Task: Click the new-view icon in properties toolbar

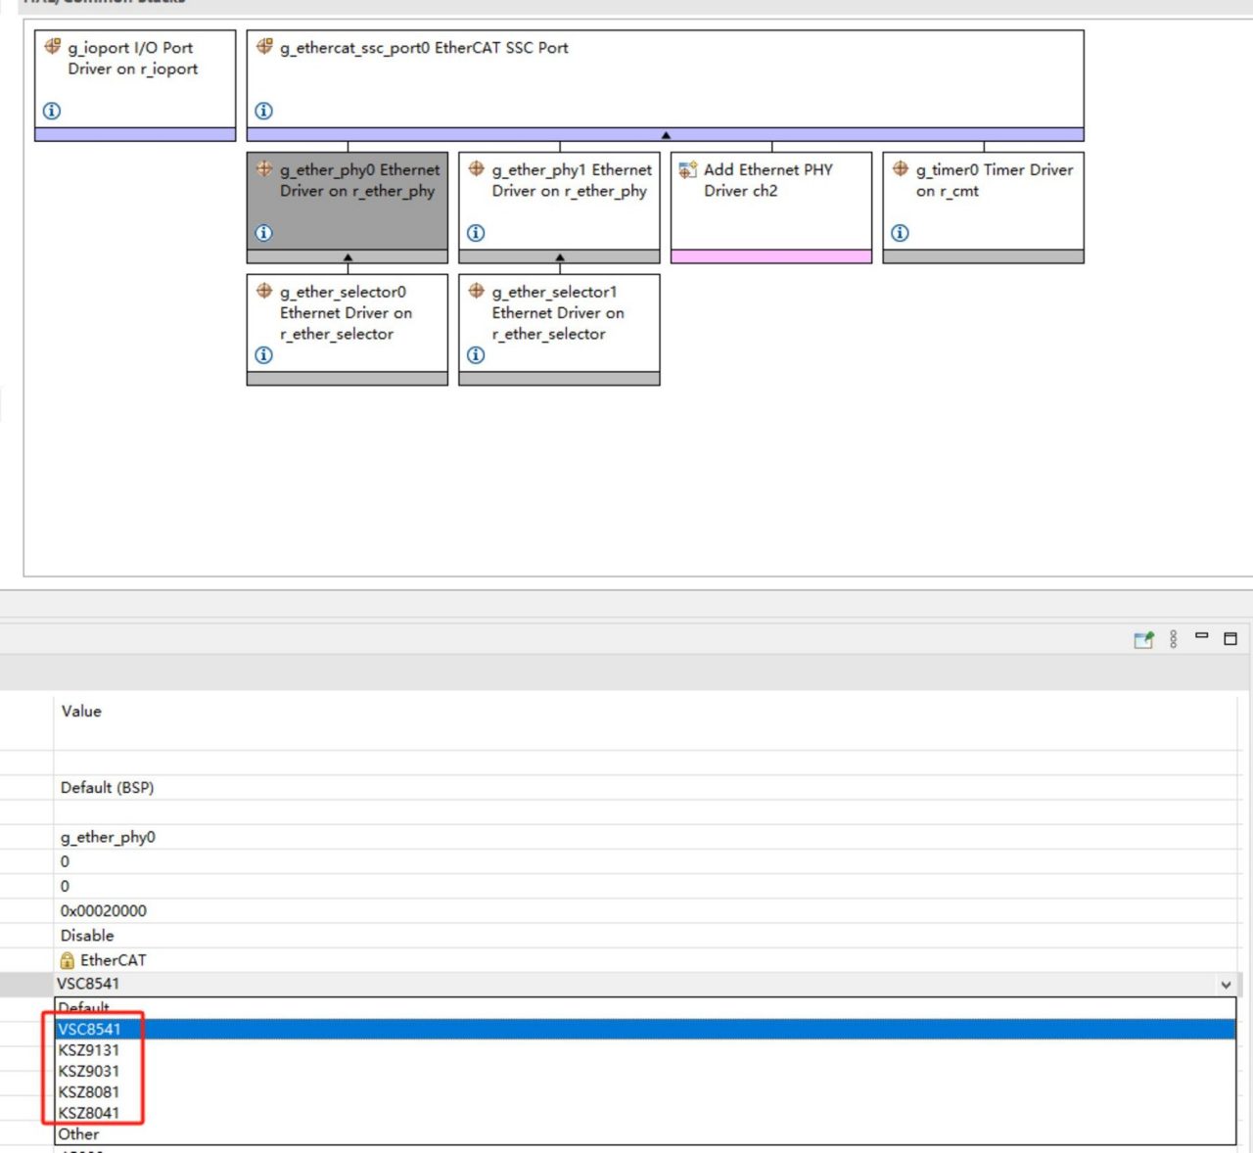Action: tap(1143, 639)
